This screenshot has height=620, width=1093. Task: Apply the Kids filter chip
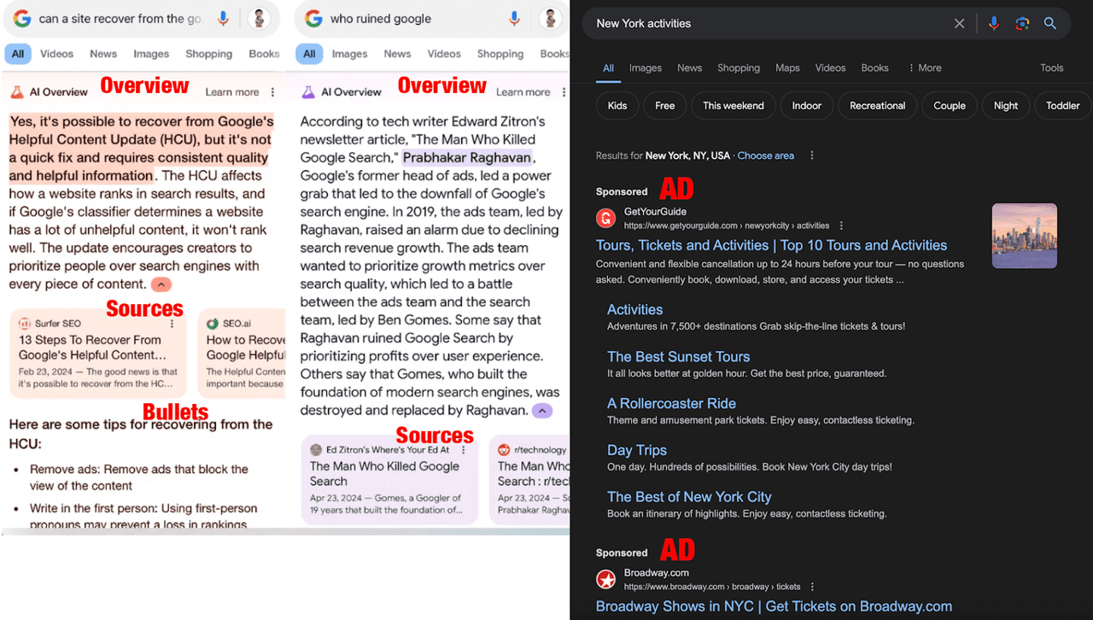(617, 106)
